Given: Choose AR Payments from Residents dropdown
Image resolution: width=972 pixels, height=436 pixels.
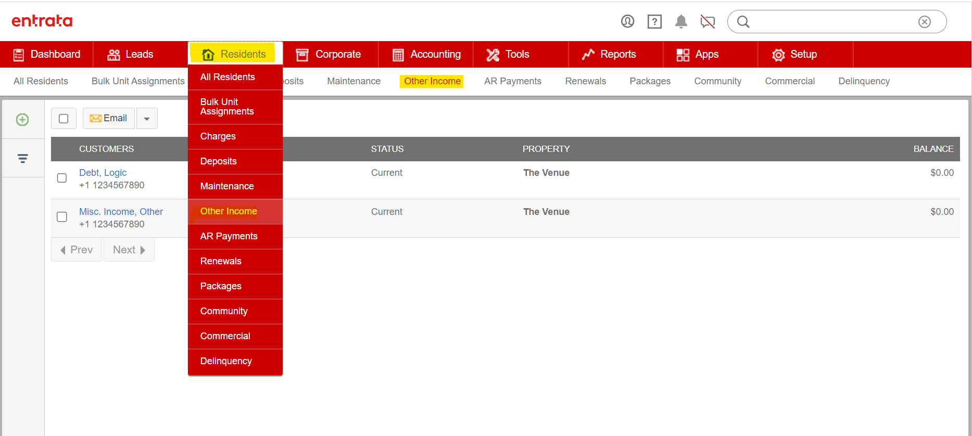Looking at the screenshot, I should tap(235, 236).
